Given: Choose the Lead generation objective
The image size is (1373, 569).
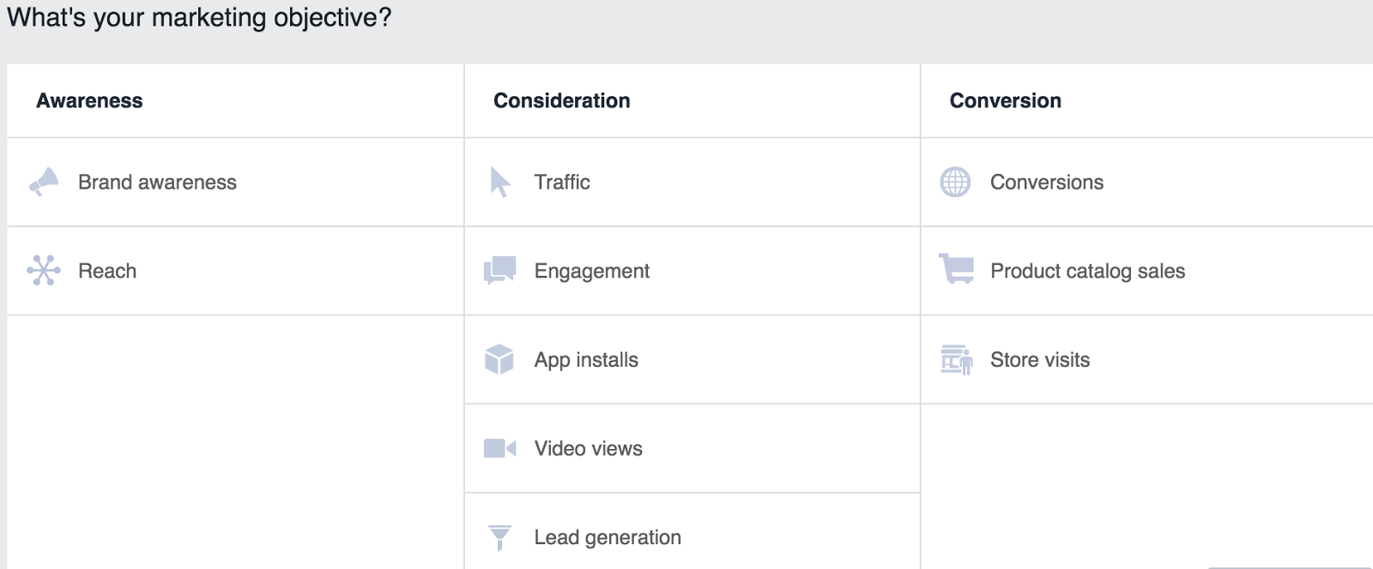Looking at the screenshot, I should pos(693,531).
